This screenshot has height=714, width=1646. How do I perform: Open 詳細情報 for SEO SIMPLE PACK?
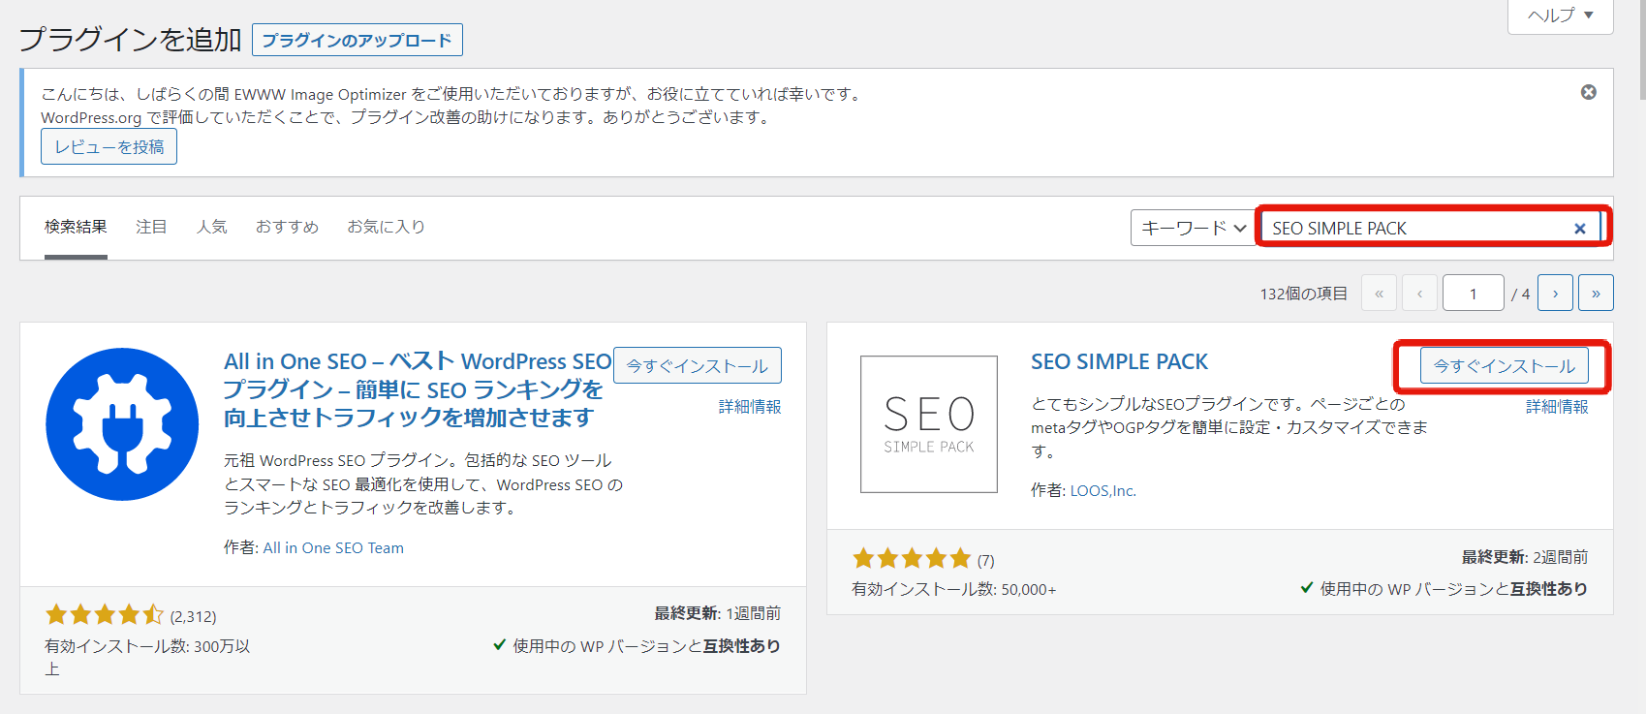pos(1557,407)
